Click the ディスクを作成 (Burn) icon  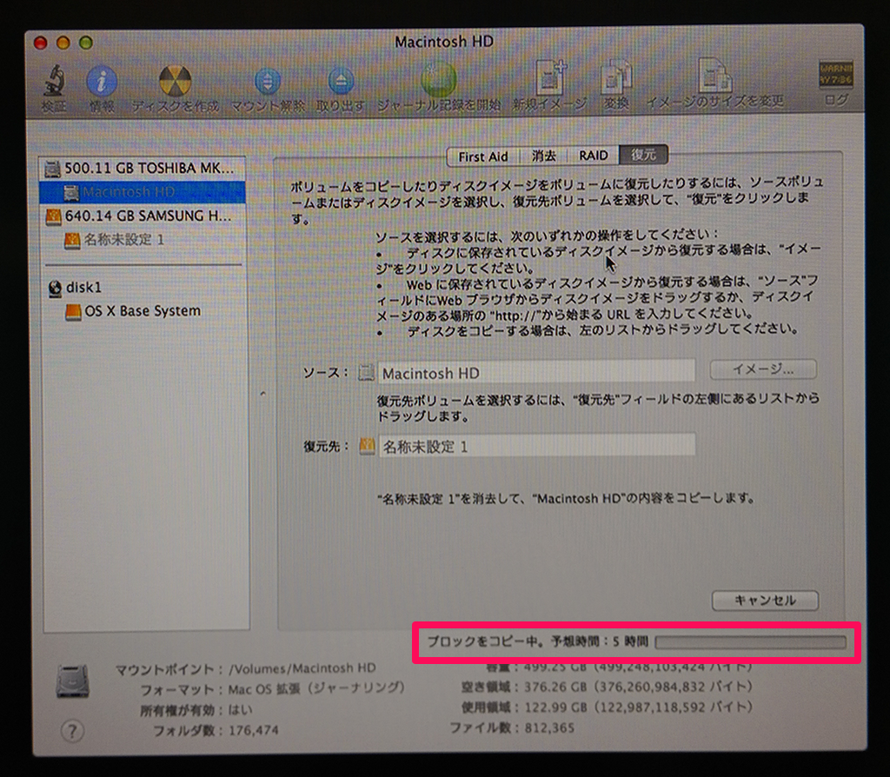click(176, 82)
